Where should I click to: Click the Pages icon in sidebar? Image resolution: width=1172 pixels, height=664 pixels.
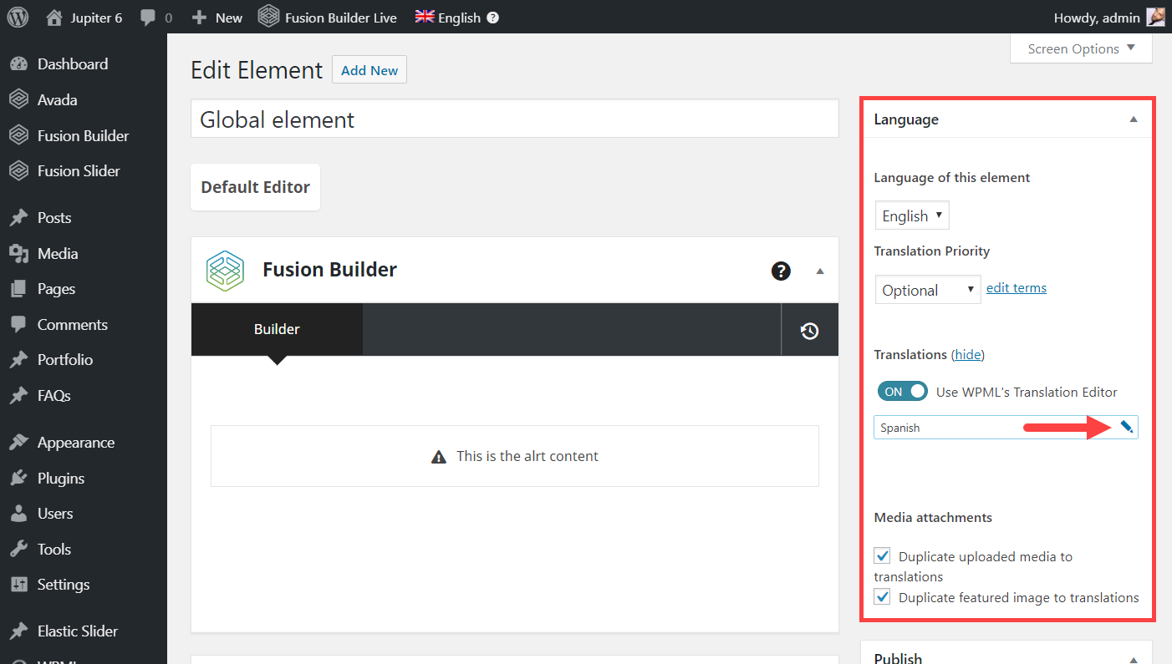[x=18, y=289]
